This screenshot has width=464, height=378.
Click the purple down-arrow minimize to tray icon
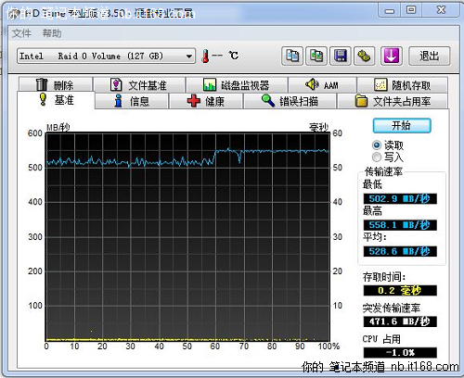click(x=392, y=57)
